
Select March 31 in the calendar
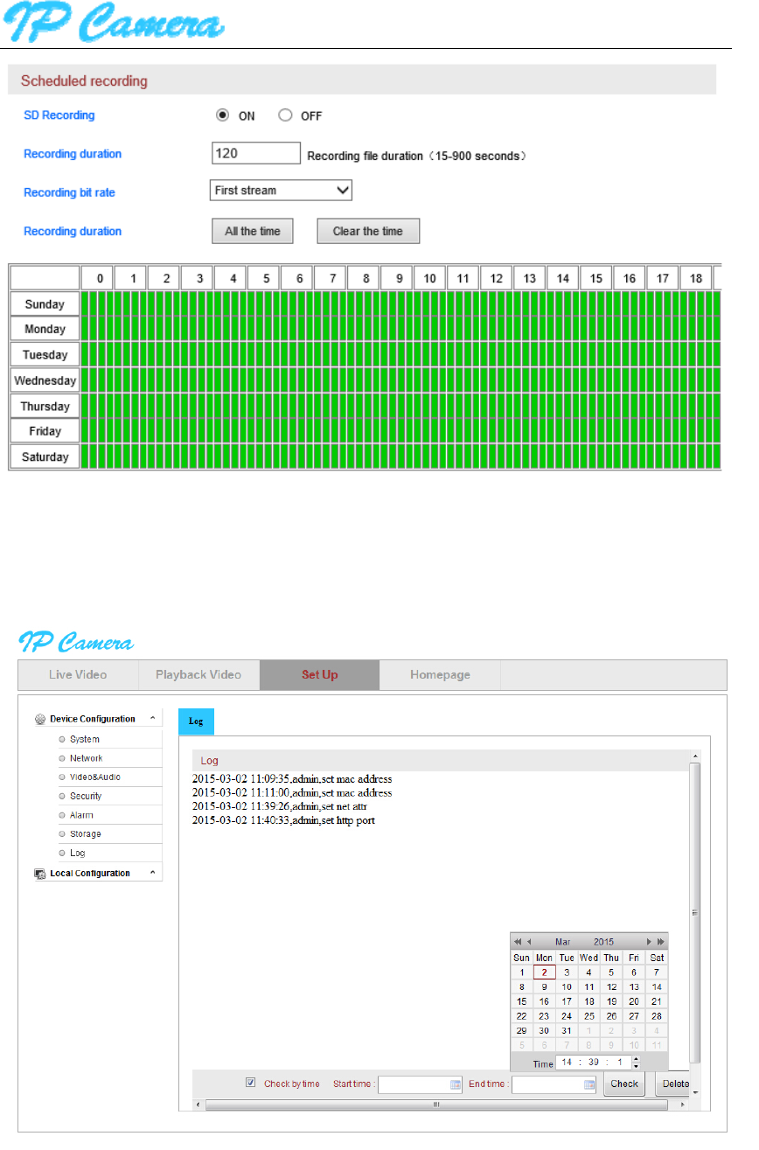[x=567, y=1030]
